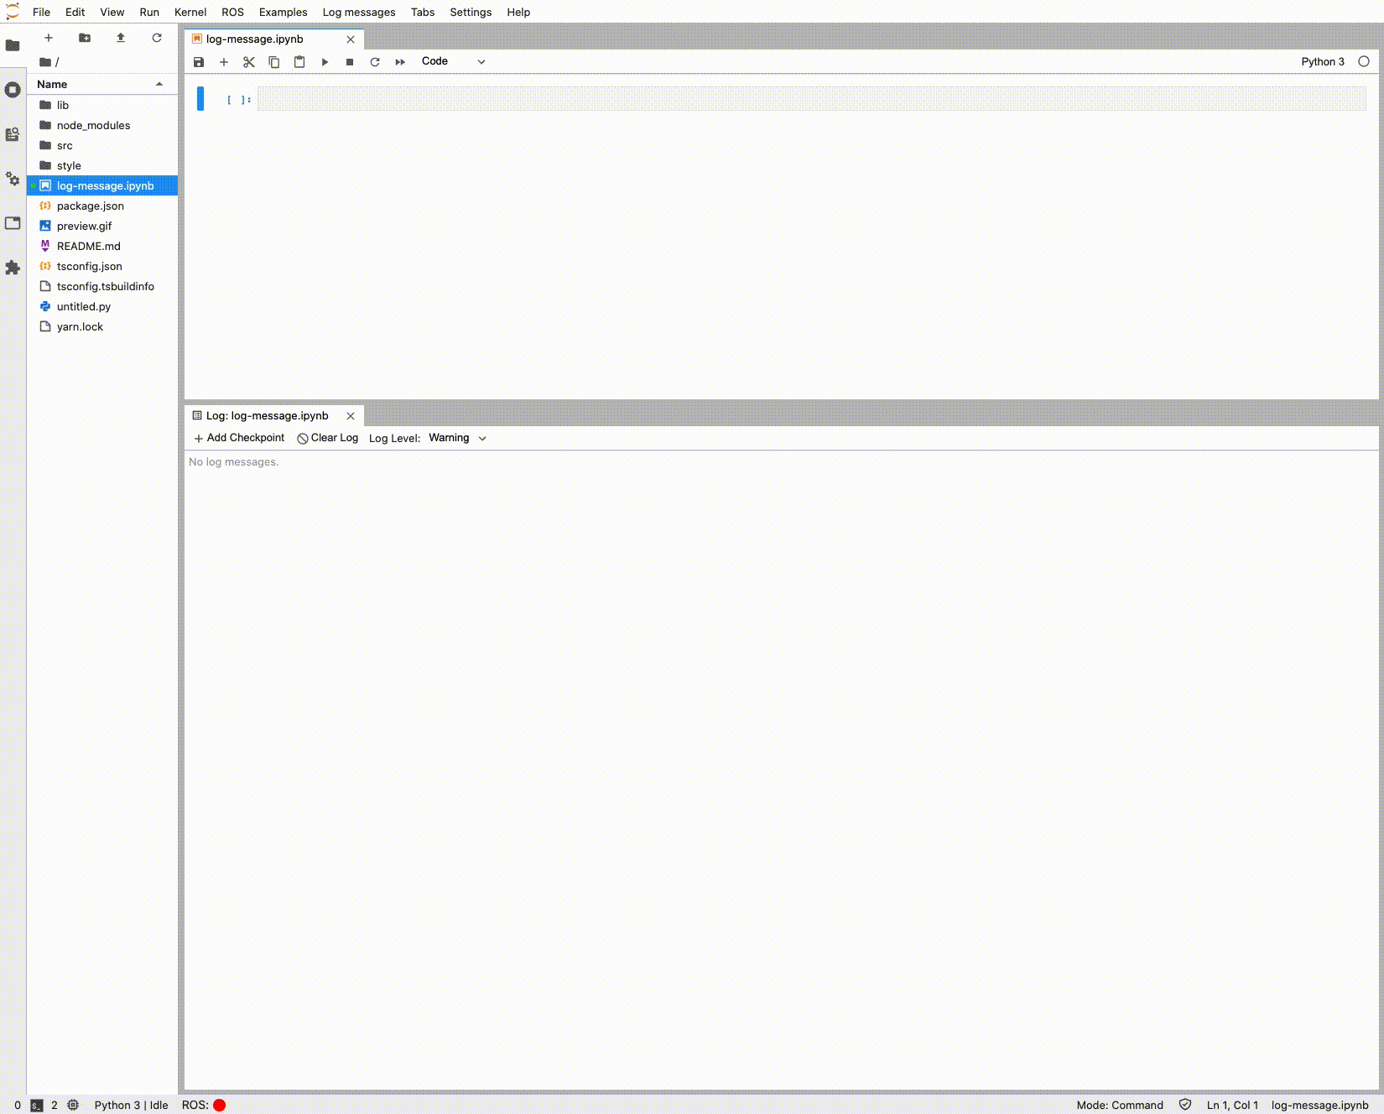Click the Ln 1, Col 1 status item
Viewport: 1384px width, 1114px height.
[1232, 1105]
